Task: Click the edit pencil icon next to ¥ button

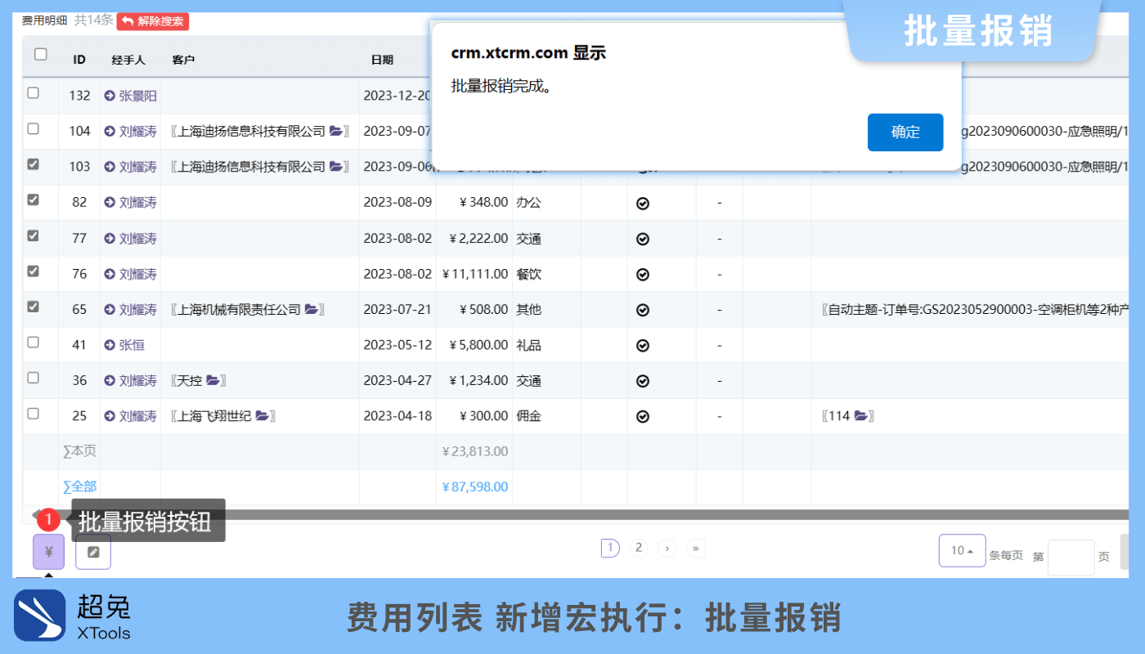Action: click(92, 552)
